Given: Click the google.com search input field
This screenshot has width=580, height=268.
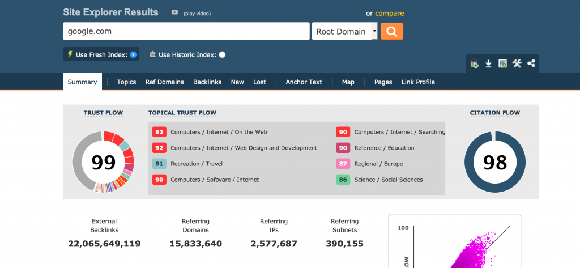Looking at the screenshot, I should (x=186, y=31).
